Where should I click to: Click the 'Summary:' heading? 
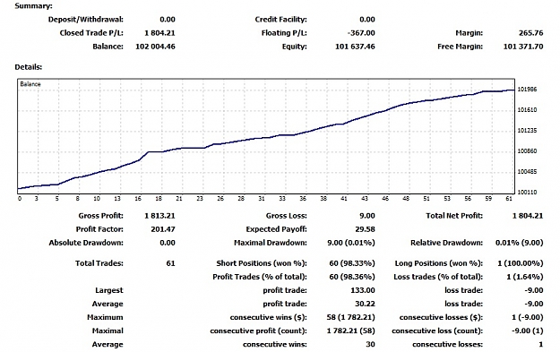pos(33,6)
